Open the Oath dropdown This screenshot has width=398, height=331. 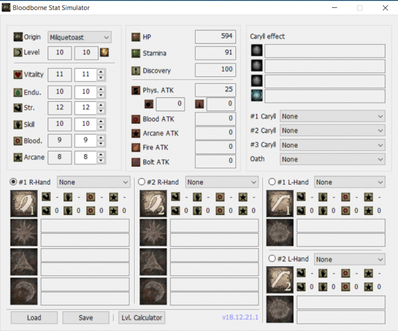pyautogui.click(x=333, y=160)
